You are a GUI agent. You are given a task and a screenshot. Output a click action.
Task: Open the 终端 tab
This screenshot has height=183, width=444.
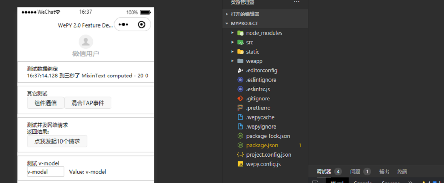pos(402,171)
